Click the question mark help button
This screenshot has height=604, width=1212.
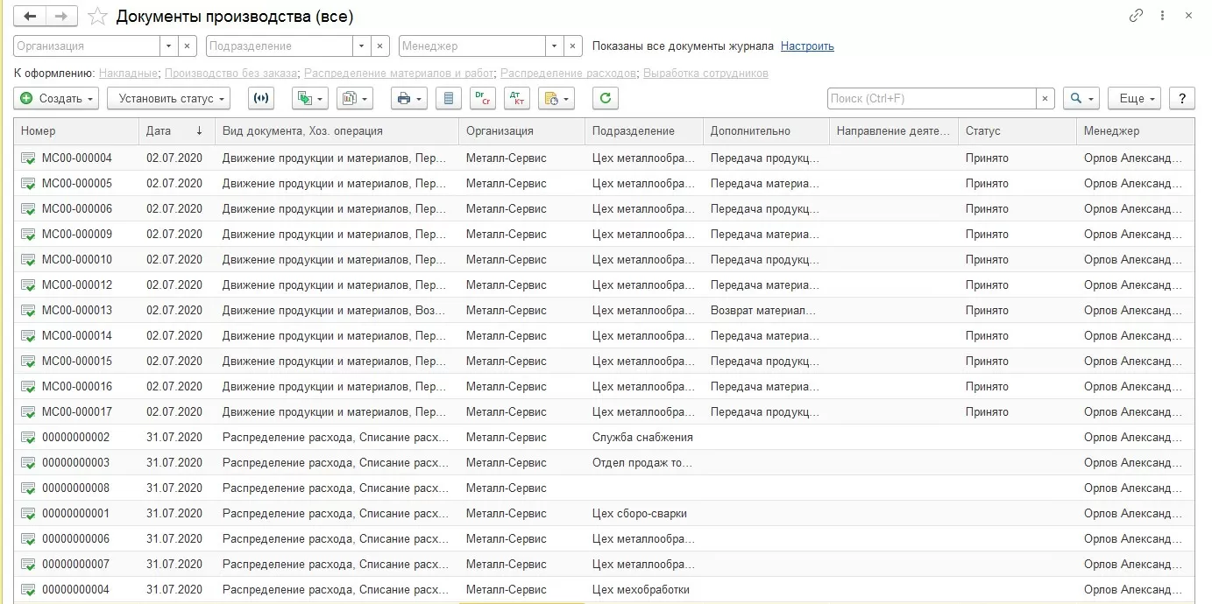1182,99
